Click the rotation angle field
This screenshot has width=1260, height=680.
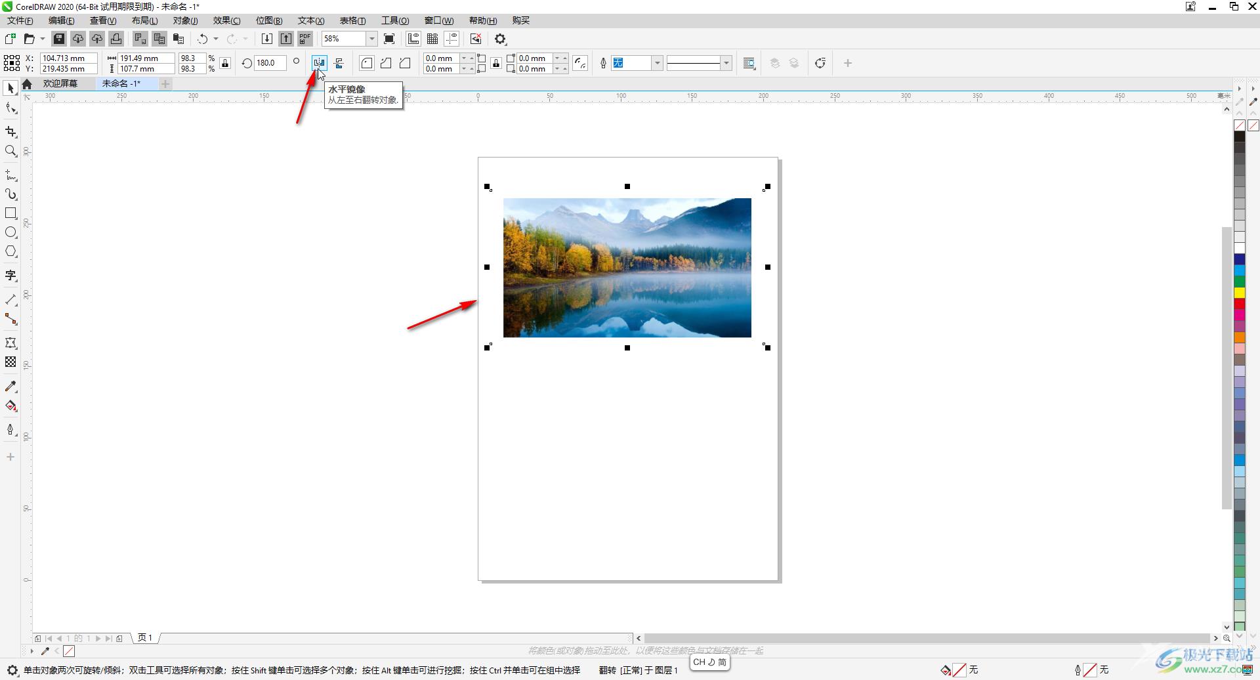coord(270,63)
